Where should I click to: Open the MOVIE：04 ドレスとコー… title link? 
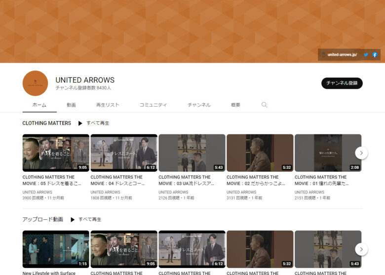[x=117, y=180]
